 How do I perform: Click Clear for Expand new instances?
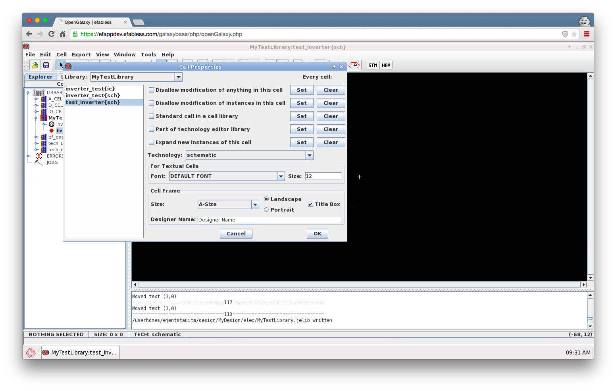[x=331, y=143]
